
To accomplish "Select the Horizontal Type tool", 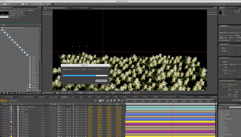I will 30,4.
